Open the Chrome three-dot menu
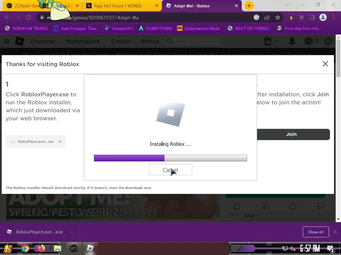 (334, 17)
